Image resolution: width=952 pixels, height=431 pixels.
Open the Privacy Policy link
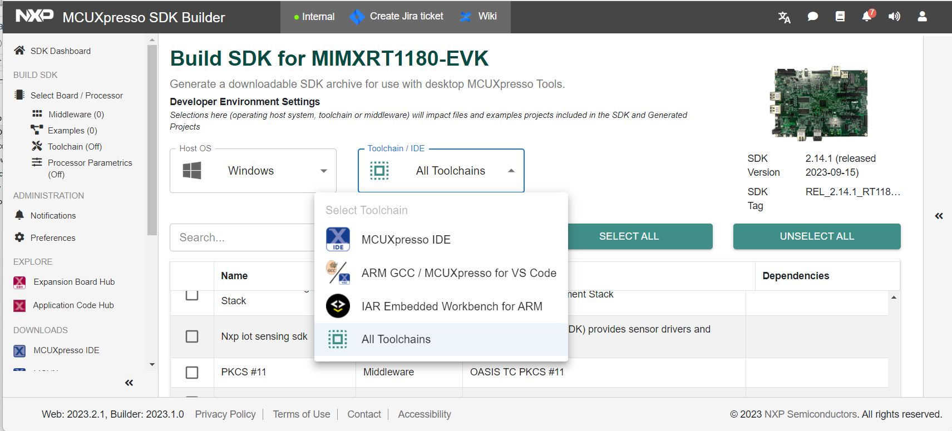tap(225, 414)
